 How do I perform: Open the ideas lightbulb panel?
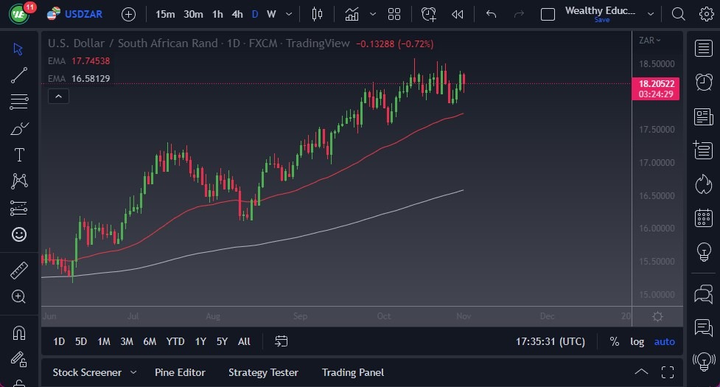[704, 252]
